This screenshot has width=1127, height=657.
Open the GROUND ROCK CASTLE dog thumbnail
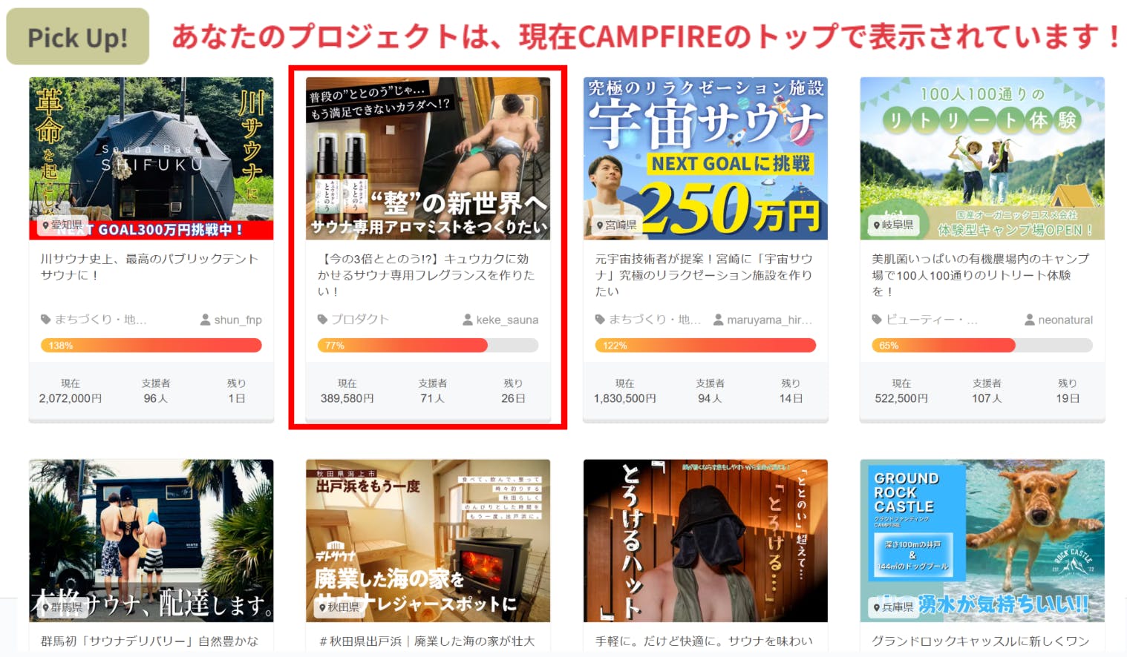pos(981,540)
